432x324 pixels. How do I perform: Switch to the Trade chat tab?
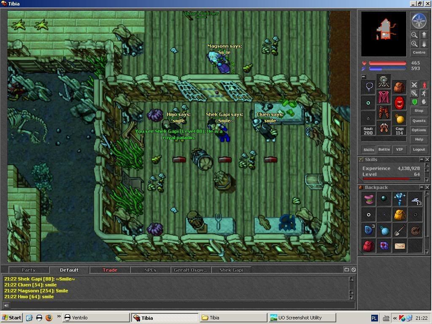[110, 270]
